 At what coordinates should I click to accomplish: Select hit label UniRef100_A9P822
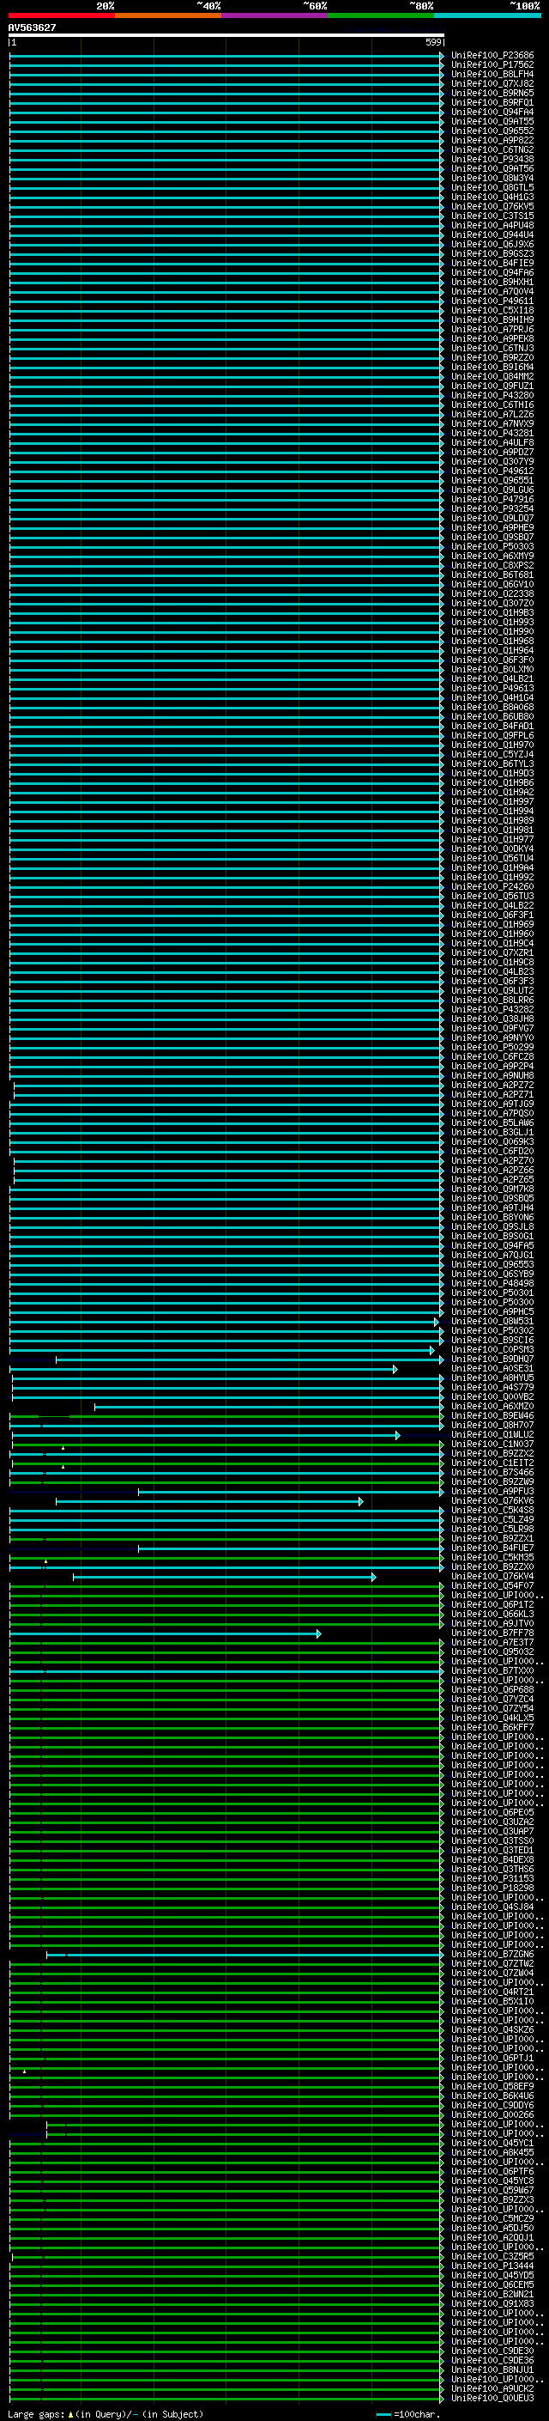coord(492,140)
